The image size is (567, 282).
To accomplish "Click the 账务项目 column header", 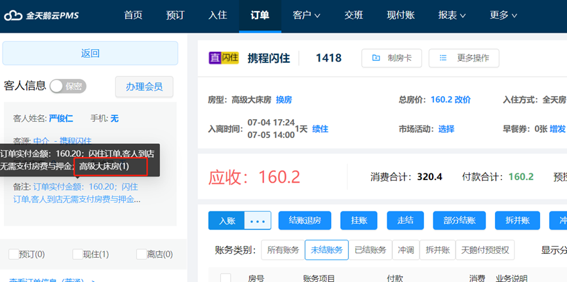I will click(x=319, y=278).
